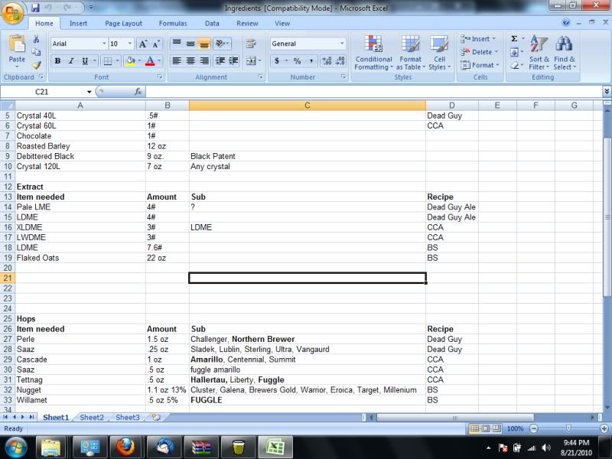Open Conditional Formatting options

coord(373,53)
